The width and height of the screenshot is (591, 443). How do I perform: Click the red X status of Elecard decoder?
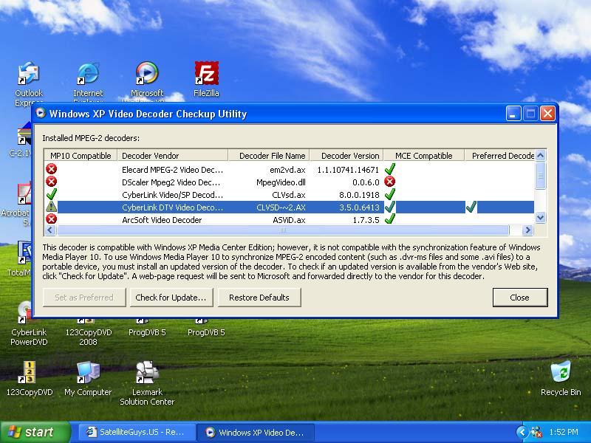pos(51,169)
